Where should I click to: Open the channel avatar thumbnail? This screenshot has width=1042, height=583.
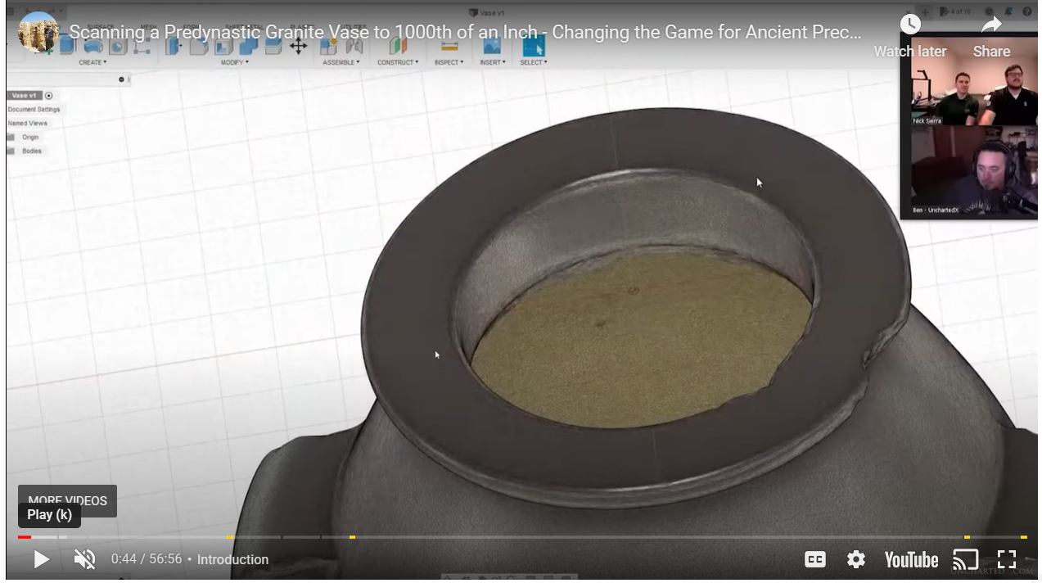pos(38,33)
